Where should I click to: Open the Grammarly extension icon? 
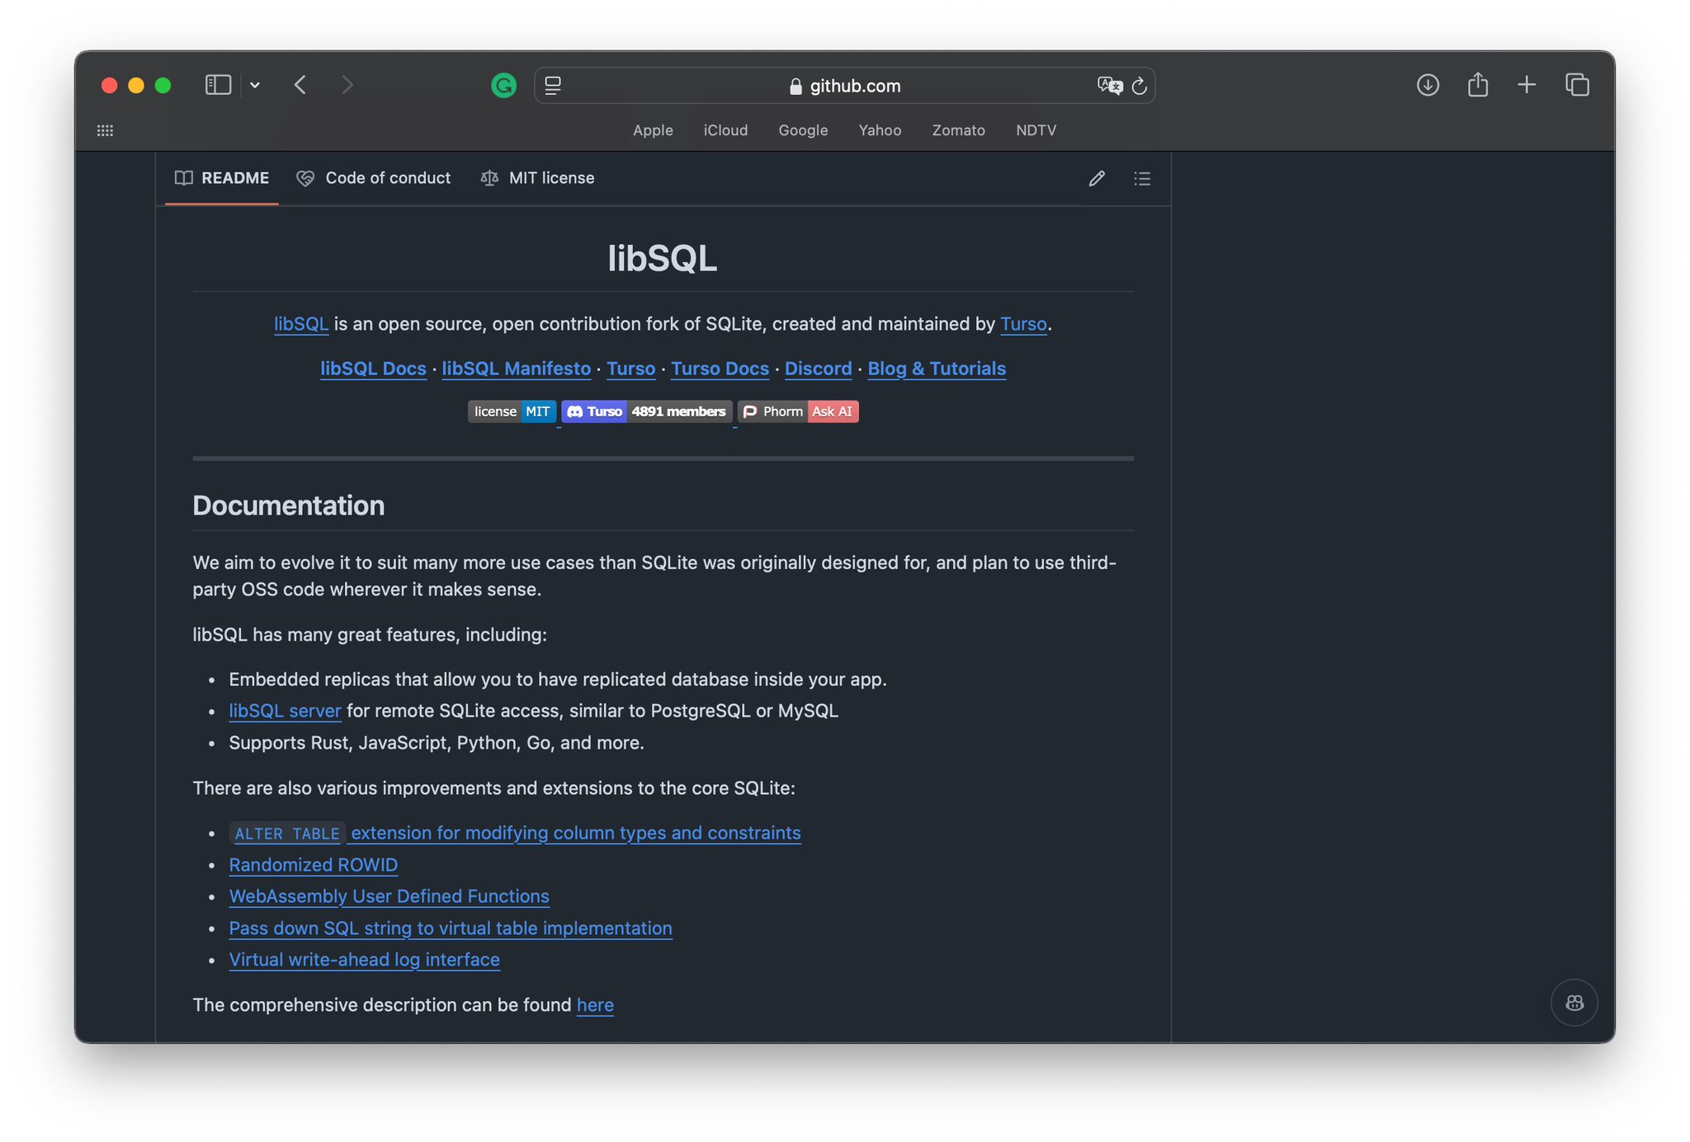pyautogui.click(x=503, y=85)
